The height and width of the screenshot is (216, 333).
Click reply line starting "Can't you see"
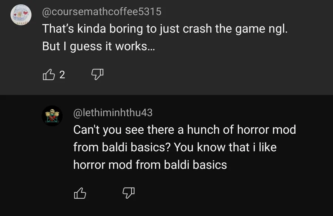click(184, 130)
